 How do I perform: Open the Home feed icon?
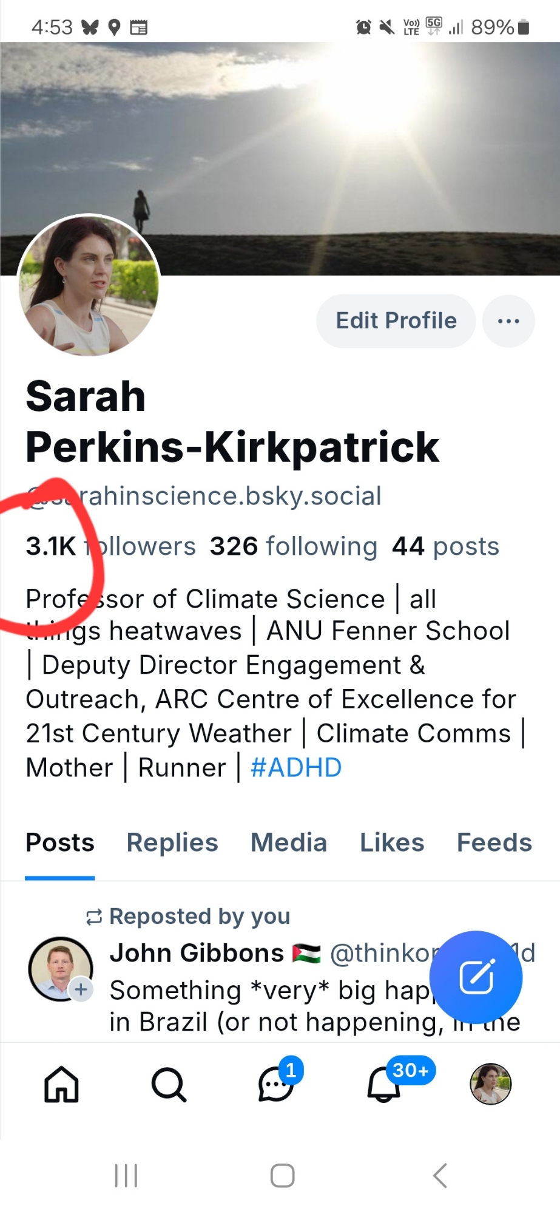pyautogui.click(x=61, y=1084)
